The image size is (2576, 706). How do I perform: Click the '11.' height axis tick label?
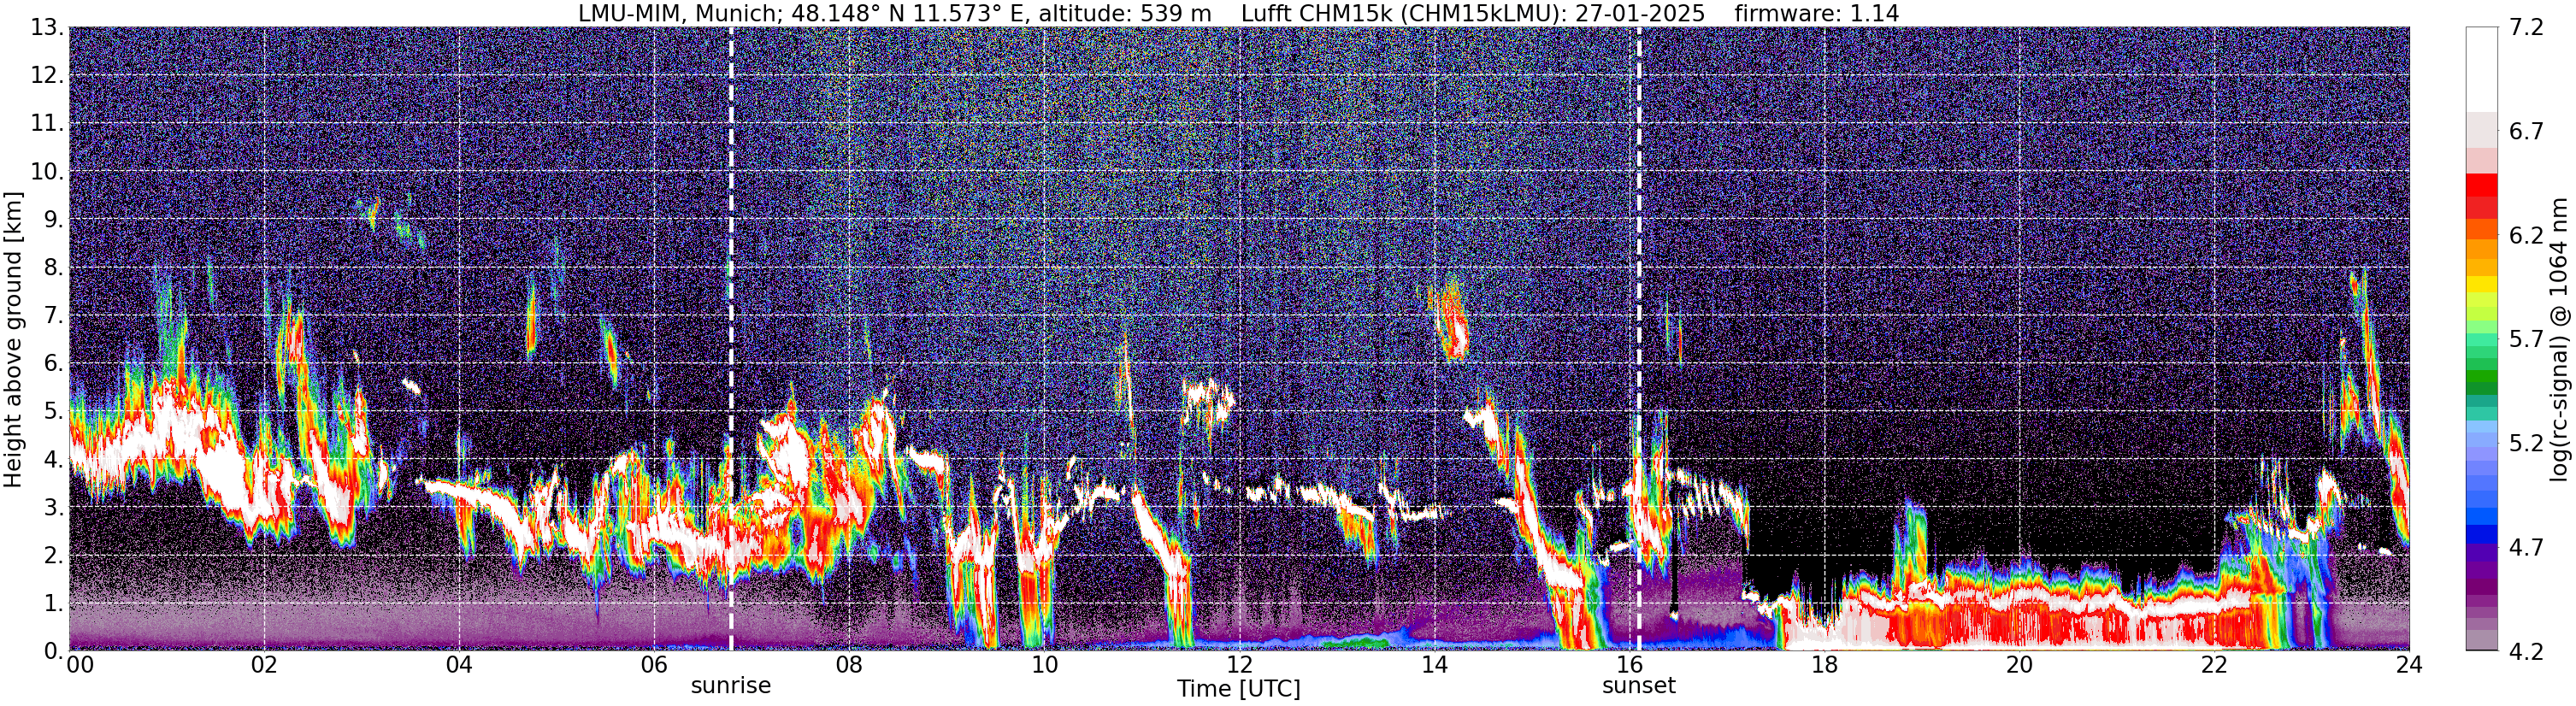coord(46,124)
